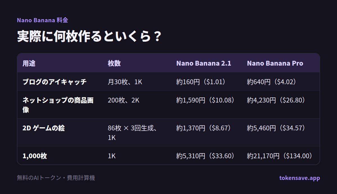
Task: Click the '約1,370円（$8.67）' cell
Action: point(204,128)
